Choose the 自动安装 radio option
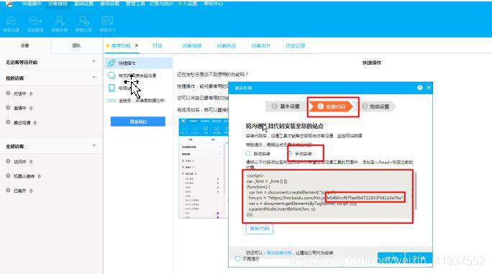The image size is (492, 274). 248,153
